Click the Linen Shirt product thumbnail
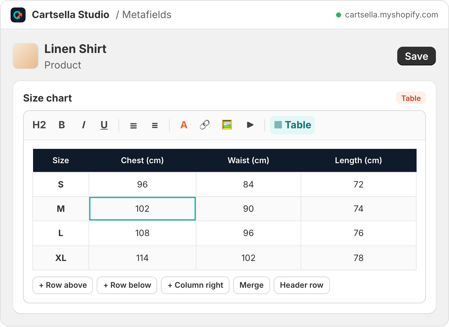 point(26,56)
